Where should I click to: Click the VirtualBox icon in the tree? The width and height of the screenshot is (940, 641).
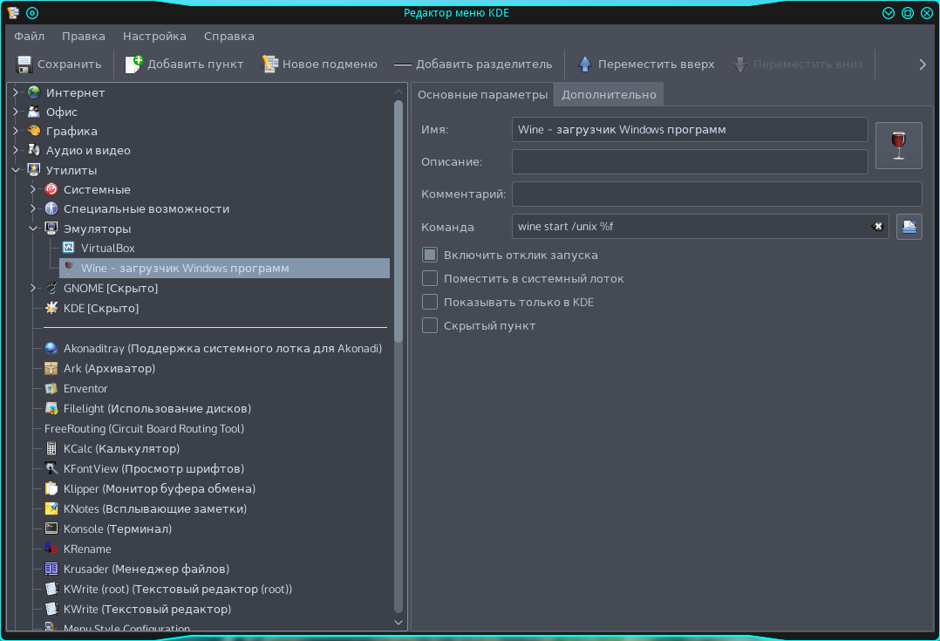point(68,248)
